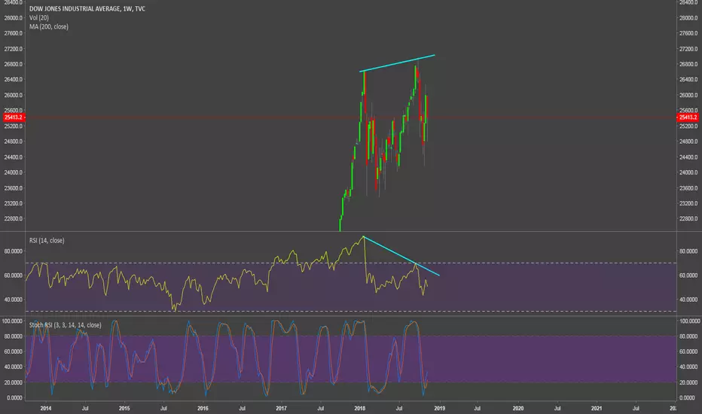
Task: Click 24800.0 on the left price axis
Action: 14,142
